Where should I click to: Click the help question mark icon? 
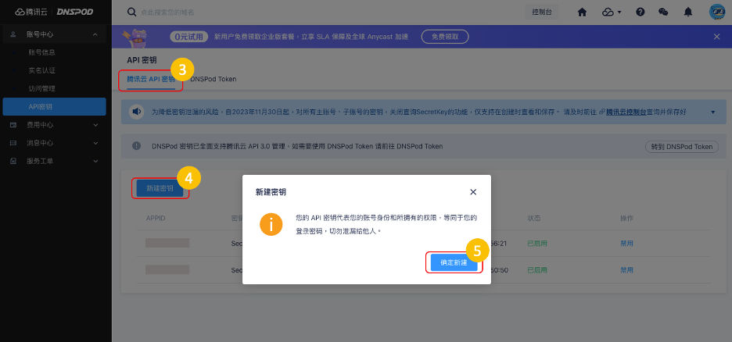640,12
